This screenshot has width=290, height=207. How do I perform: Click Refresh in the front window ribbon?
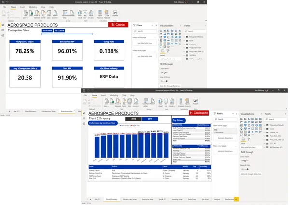click(x=153, y=102)
